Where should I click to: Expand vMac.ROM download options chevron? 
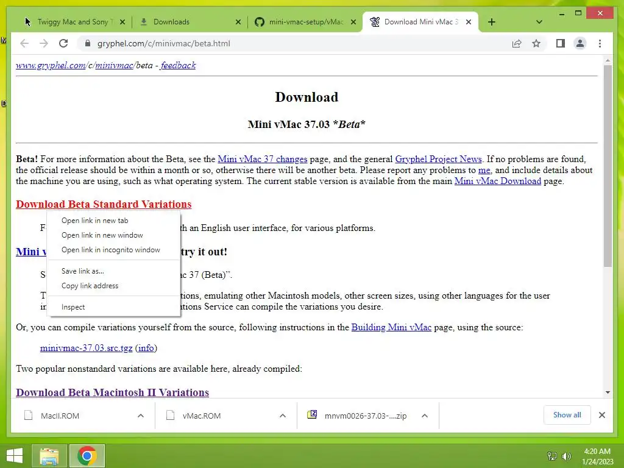click(x=283, y=416)
